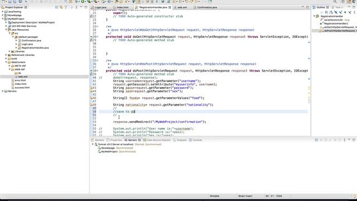The image size is (357, 201).
Task: Click the green Run button in toolbar
Action: (83, 1)
